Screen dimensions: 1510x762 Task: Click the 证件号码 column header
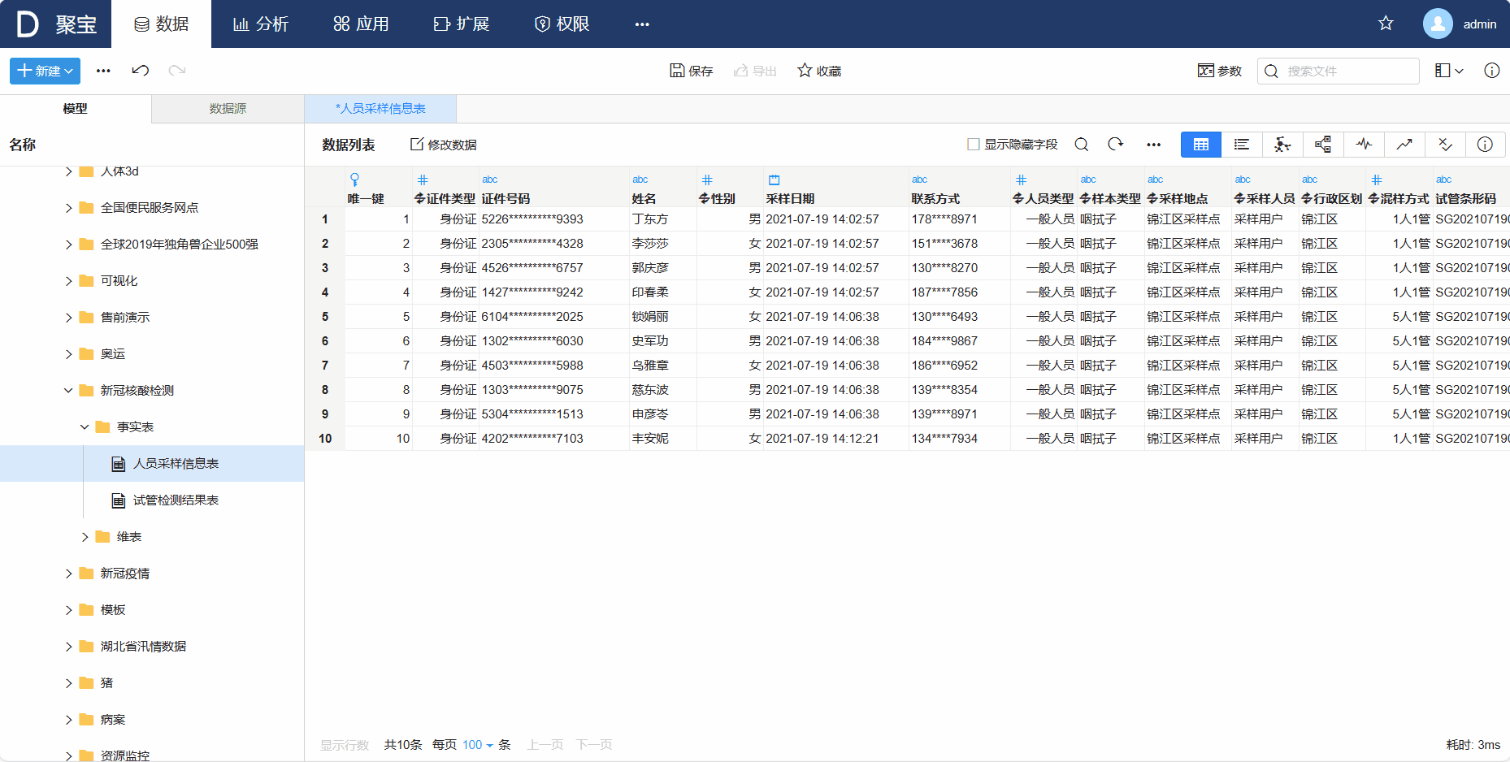[554, 188]
